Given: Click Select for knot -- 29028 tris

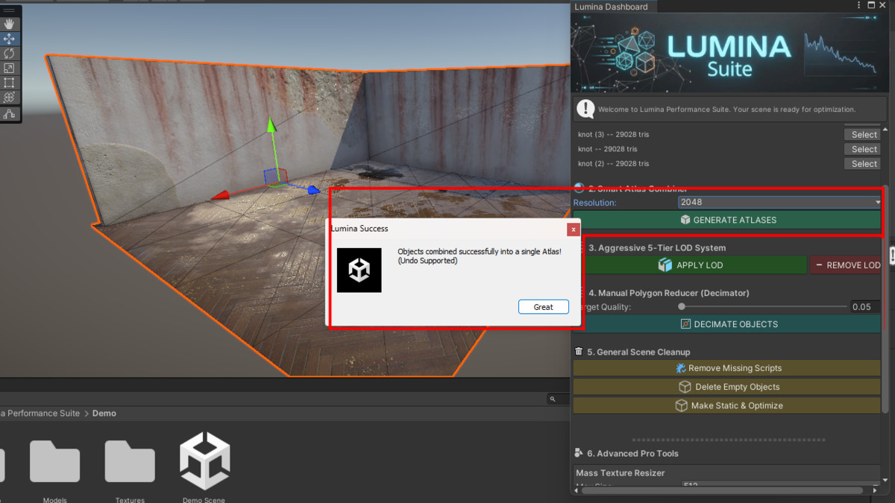Looking at the screenshot, I should tap(864, 149).
